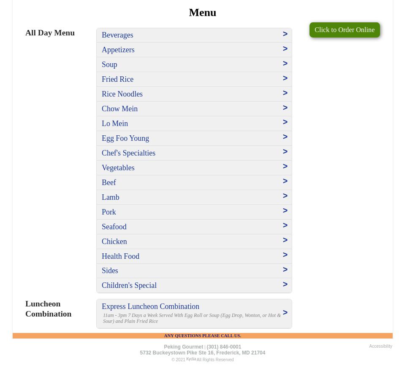Viewport: 399px width, 365px height.
Task: Click the arrow beside Egg Foo Young
Action: 285,137
